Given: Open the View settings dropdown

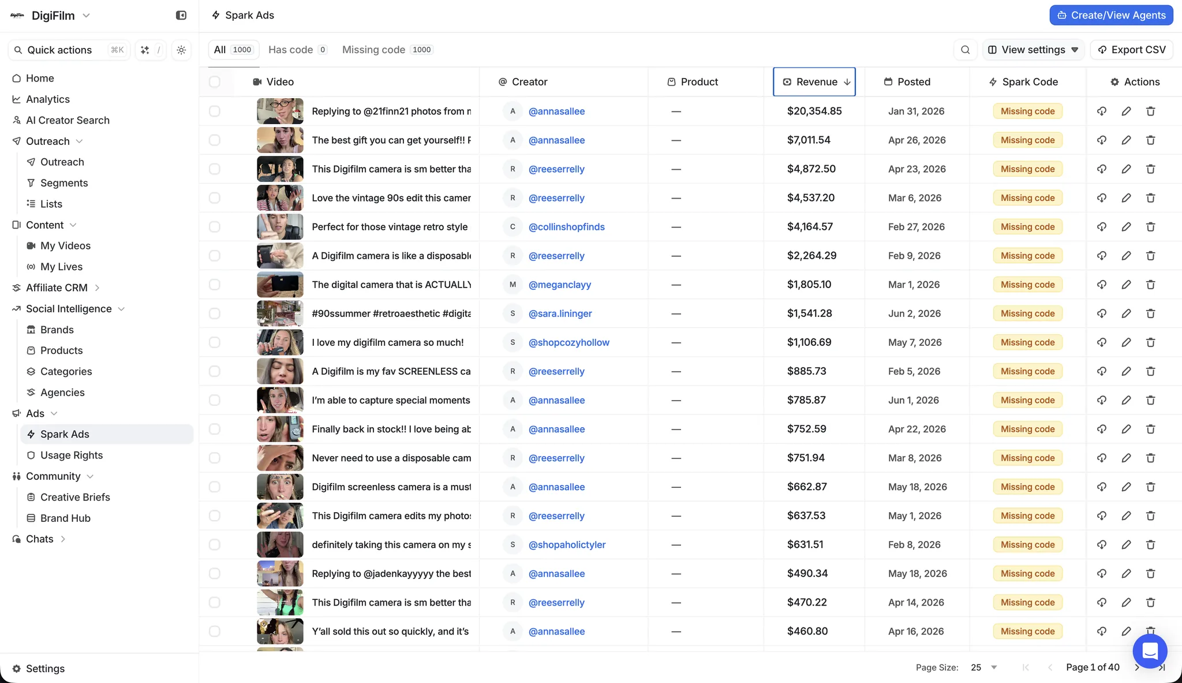Looking at the screenshot, I should pos(1033,50).
